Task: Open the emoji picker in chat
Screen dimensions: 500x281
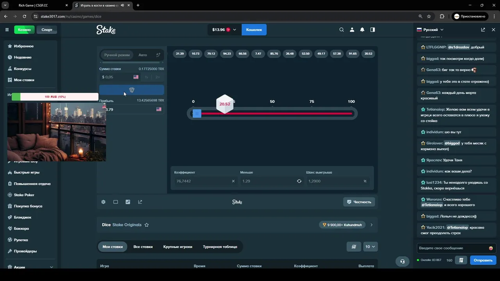Action: (491, 248)
